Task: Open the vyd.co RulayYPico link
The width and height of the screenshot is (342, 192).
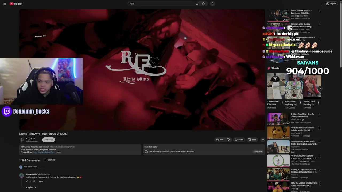Action: [x=44, y=152]
